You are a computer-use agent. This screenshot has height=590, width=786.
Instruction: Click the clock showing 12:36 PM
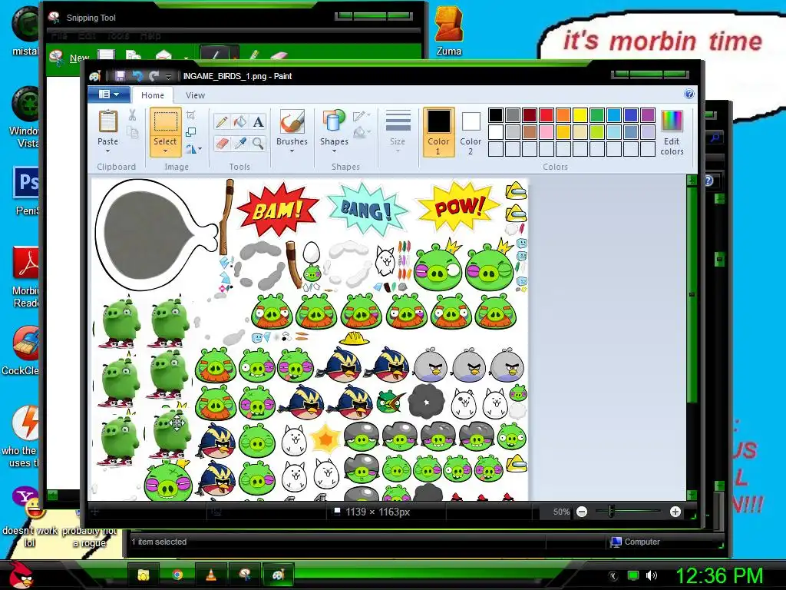pyautogui.click(x=719, y=575)
